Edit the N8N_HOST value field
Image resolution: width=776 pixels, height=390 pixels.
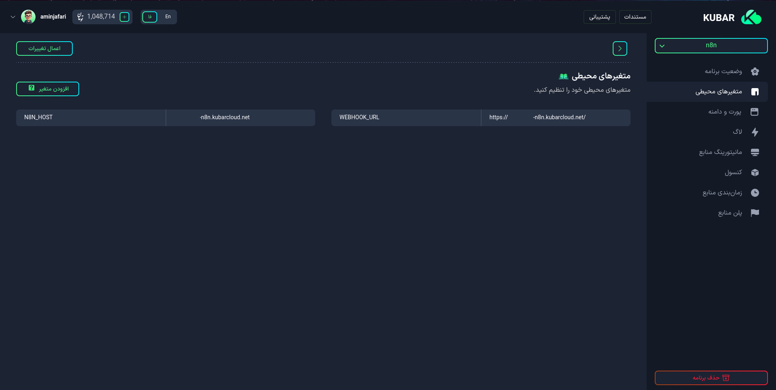(240, 118)
